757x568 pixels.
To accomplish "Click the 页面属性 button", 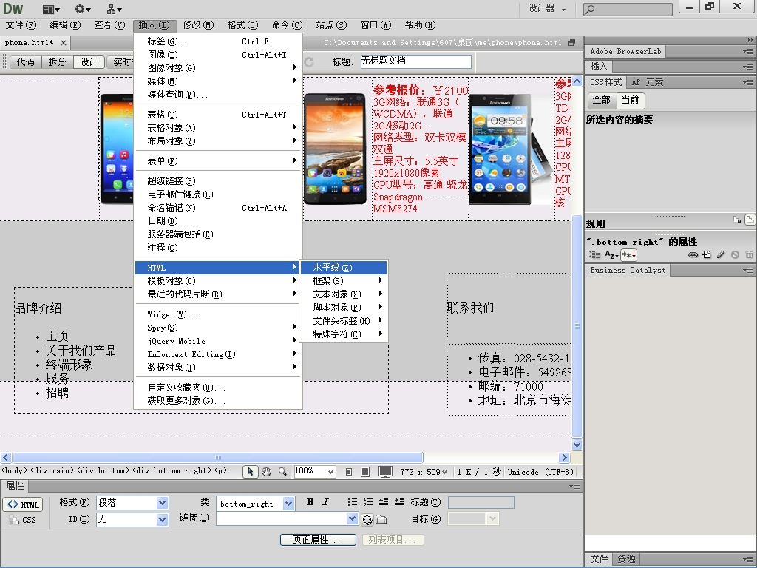I will pyautogui.click(x=318, y=540).
